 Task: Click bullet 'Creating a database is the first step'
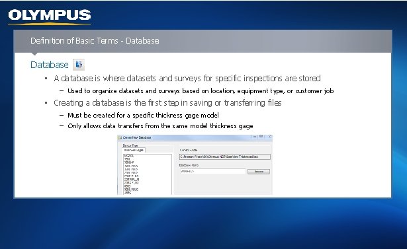tap(167, 103)
